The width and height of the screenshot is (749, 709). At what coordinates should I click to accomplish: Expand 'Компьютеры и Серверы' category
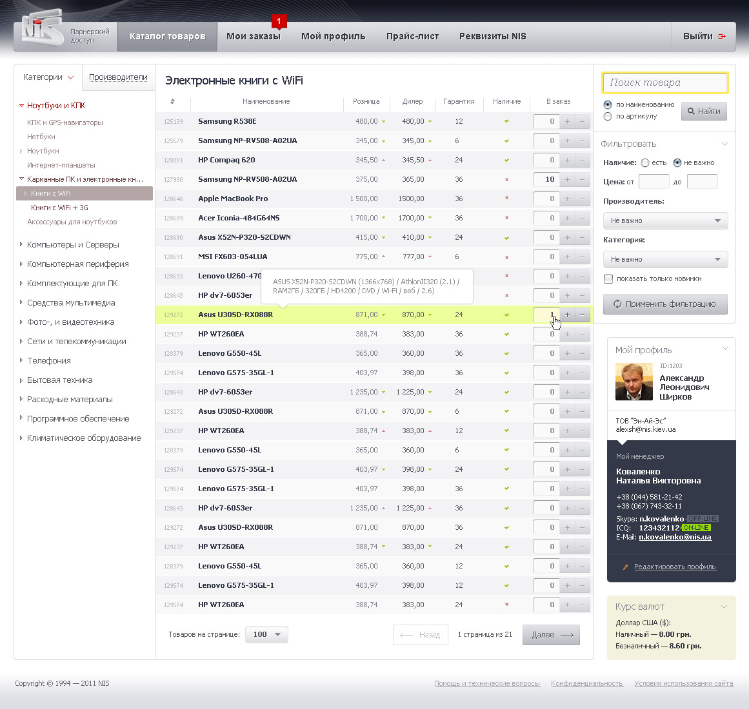(x=21, y=244)
